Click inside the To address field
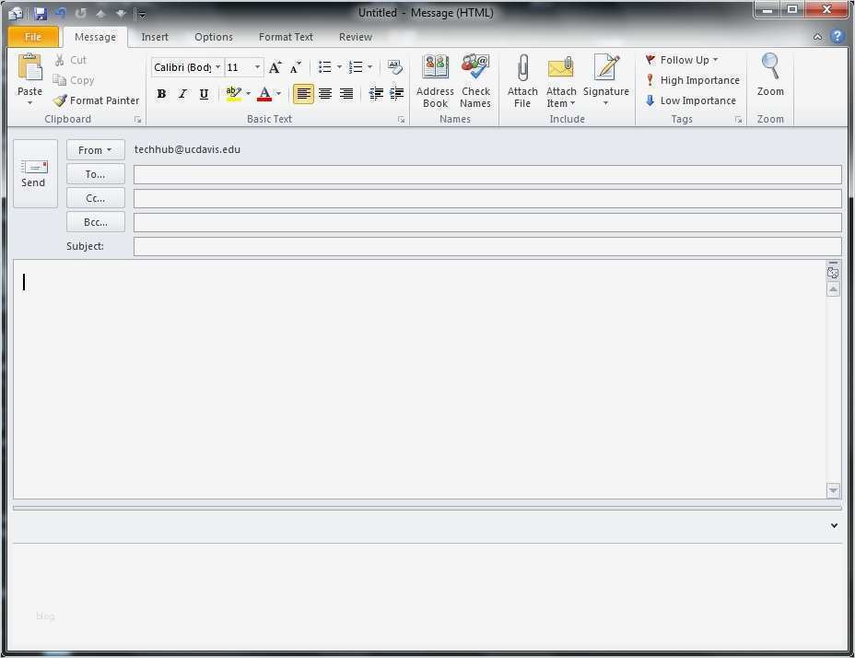The height and width of the screenshot is (658, 855). pos(487,174)
